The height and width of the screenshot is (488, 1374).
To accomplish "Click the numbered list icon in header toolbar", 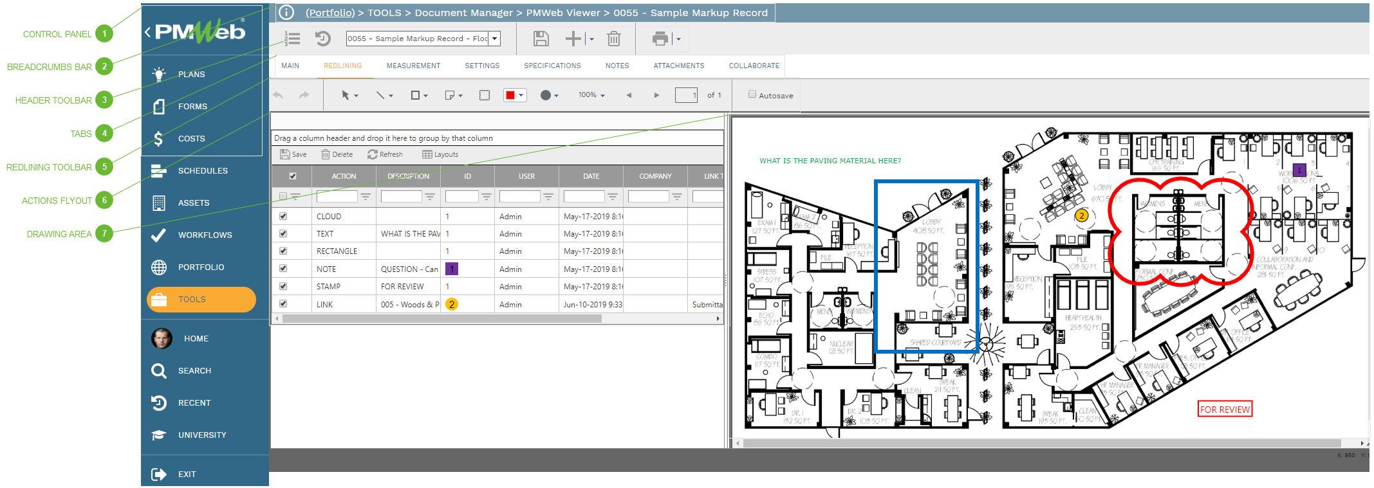I will [292, 39].
